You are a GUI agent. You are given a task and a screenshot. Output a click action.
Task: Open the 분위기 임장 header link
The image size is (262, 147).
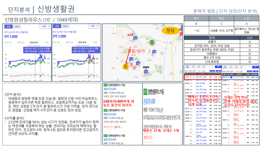coord(204,11)
